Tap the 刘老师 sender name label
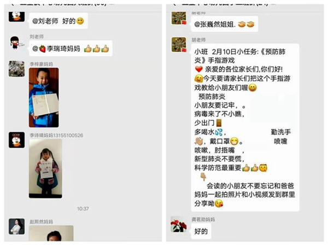The height and width of the screenshot is (246, 328). pos(37,37)
